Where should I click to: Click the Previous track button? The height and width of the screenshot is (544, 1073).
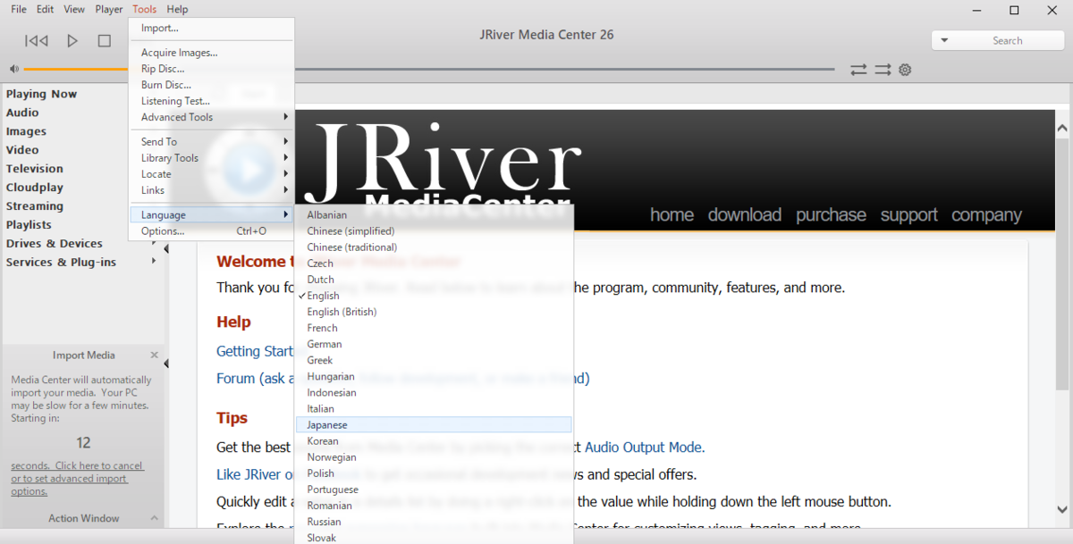point(37,40)
